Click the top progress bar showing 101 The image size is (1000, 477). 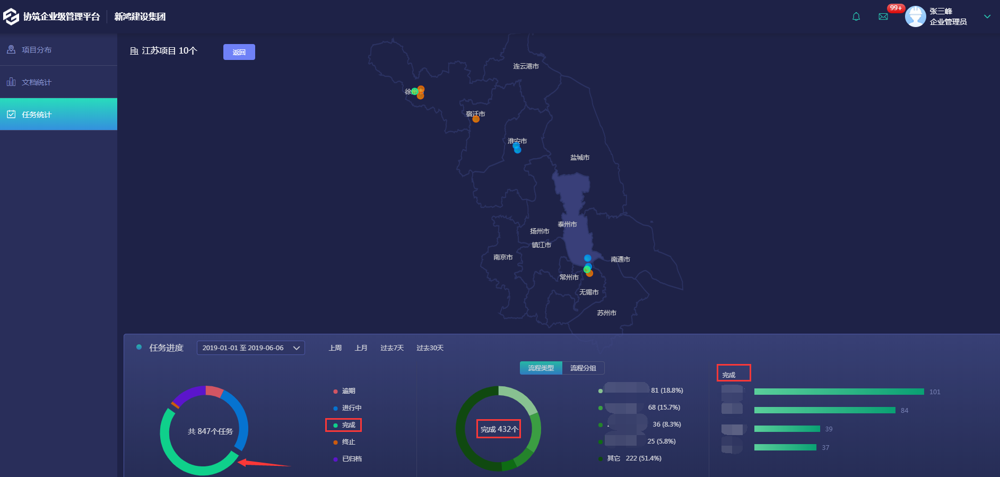(x=839, y=392)
